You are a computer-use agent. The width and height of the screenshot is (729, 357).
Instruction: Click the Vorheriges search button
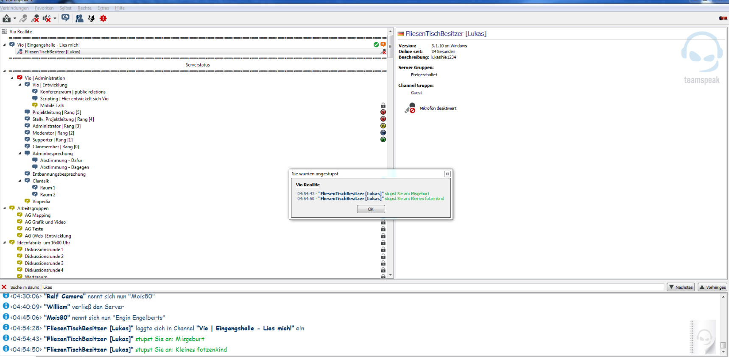(x=712, y=287)
